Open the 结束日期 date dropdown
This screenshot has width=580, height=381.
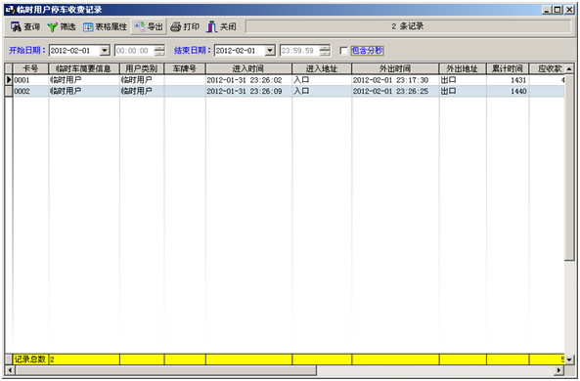(270, 51)
